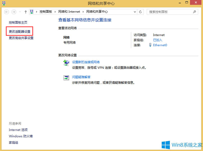This screenshot has height=151, width=203.
Task: Expand the address bar history dropdown
Action: pyautogui.click(x=135, y=12)
